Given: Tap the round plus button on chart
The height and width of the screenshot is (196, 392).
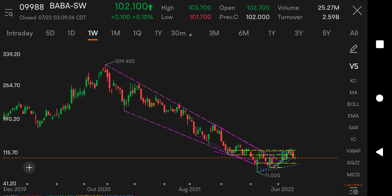Looking at the screenshot, I should coord(29,168).
